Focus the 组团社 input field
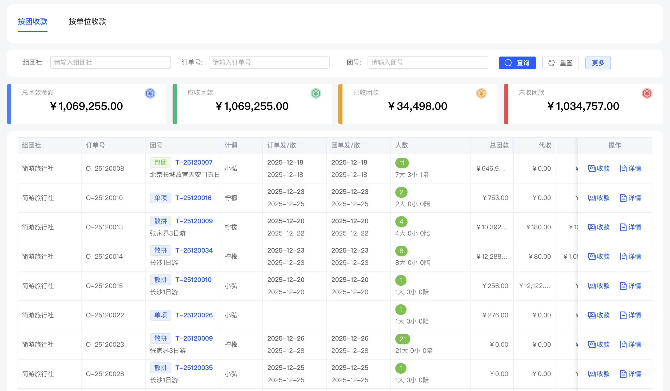Image resolution: width=670 pixels, height=391 pixels. coord(110,62)
